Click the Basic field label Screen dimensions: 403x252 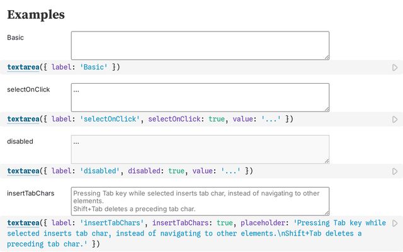(16, 38)
